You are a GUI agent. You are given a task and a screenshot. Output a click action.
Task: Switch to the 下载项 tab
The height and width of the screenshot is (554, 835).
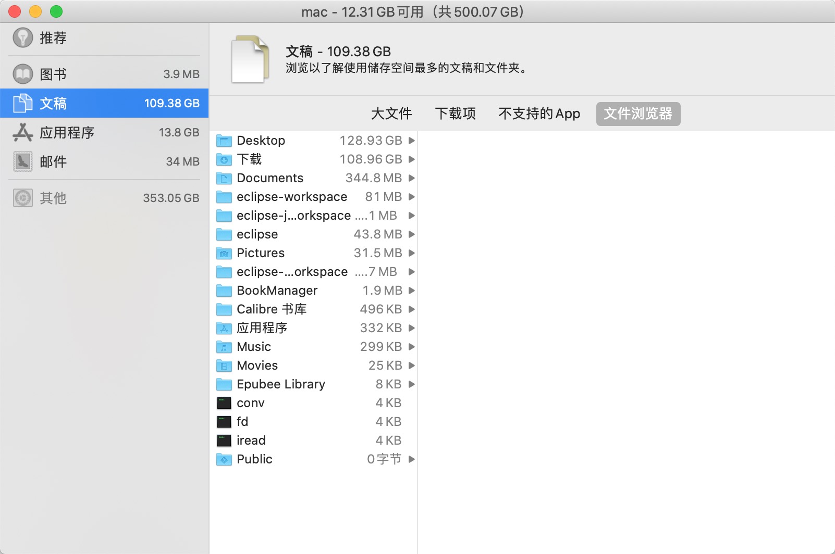[455, 114]
